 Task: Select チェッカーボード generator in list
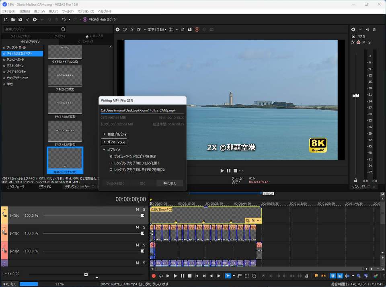(x=17, y=59)
